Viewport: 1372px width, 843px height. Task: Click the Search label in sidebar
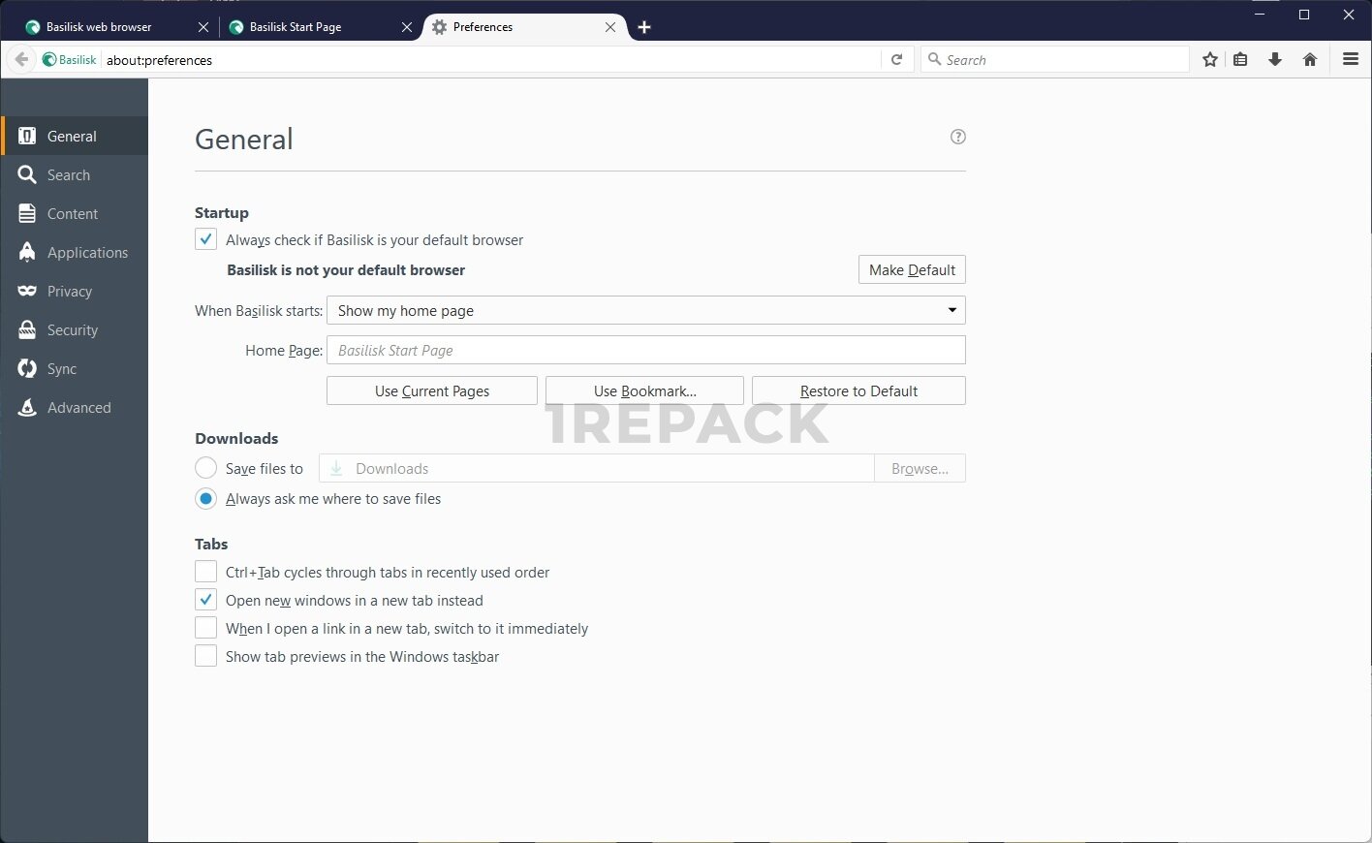click(x=69, y=175)
